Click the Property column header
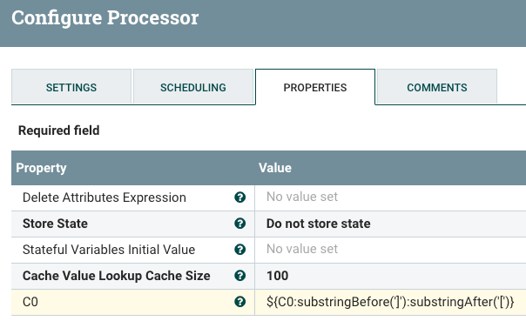Screen dimensions: 526x321 tap(41, 168)
